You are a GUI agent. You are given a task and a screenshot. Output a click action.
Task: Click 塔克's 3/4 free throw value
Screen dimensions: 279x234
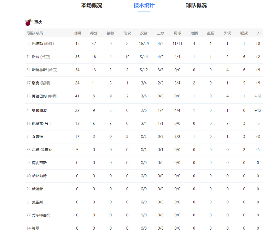(177, 83)
